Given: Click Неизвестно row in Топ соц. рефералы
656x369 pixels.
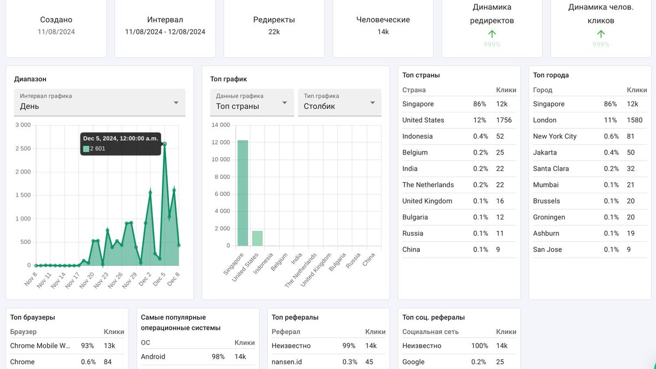Looking at the screenshot, I should coord(459,346).
